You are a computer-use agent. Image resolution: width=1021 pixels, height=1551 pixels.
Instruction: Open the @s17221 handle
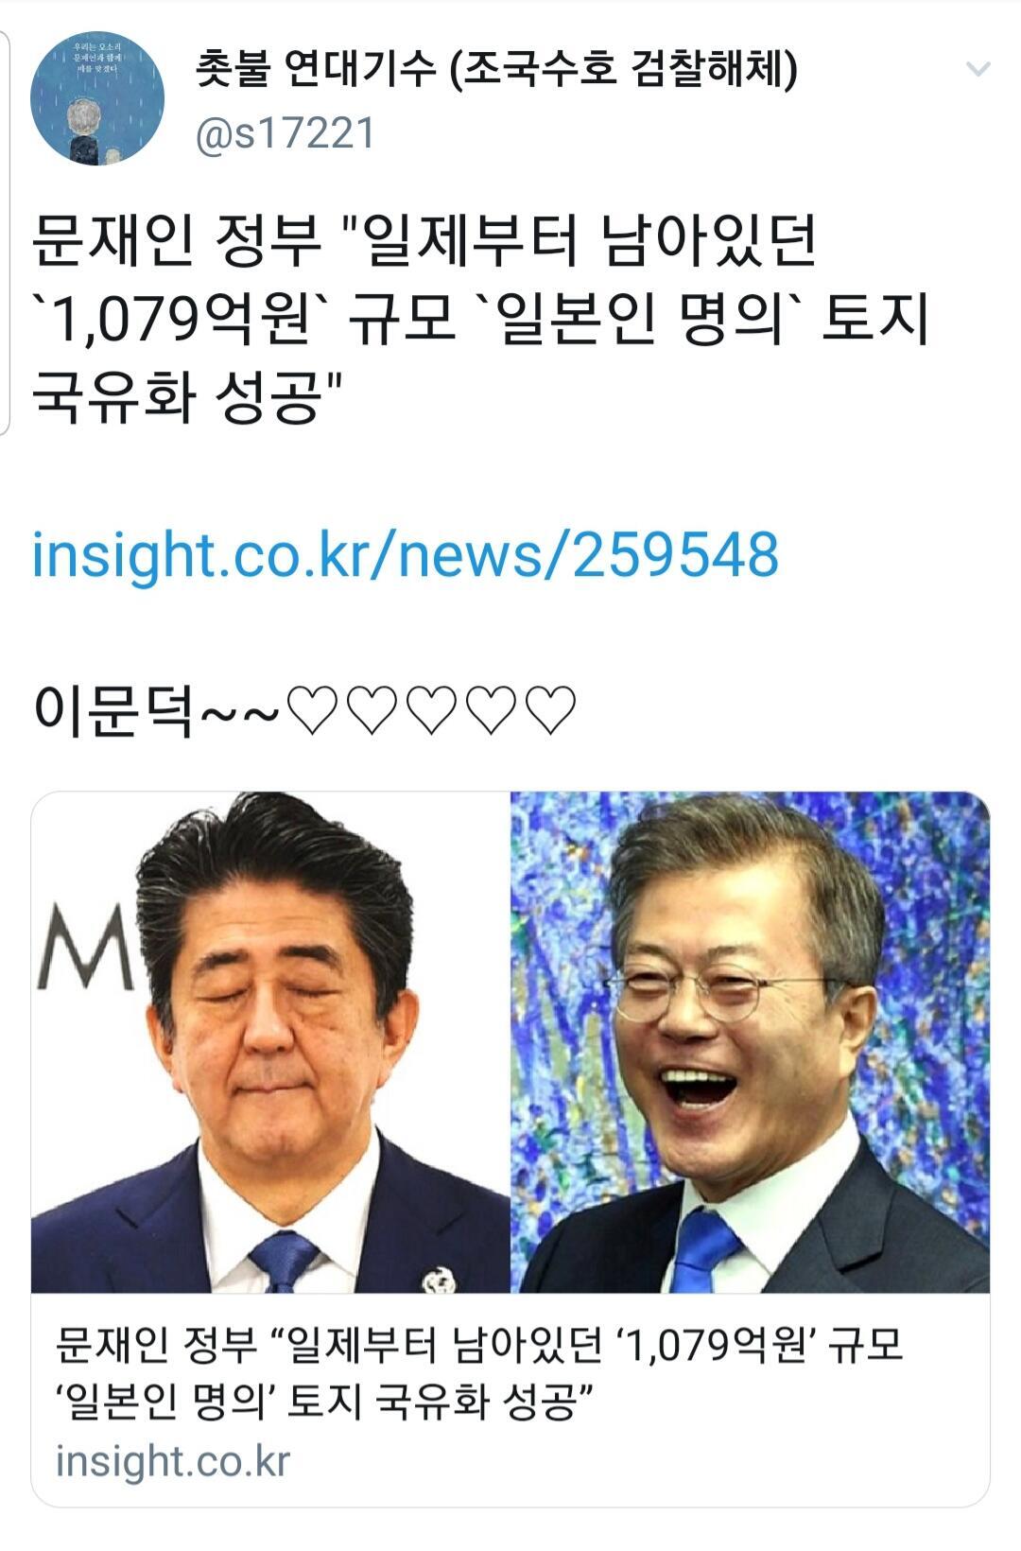click(286, 133)
